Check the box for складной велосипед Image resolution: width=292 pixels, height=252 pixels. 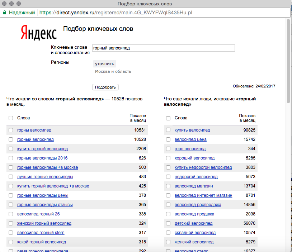pos(168,232)
